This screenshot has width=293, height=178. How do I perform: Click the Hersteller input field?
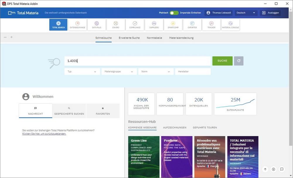pyautogui.click(x=193, y=72)
